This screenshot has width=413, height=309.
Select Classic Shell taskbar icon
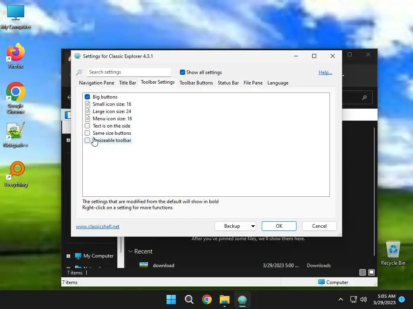tap(242, 299)
